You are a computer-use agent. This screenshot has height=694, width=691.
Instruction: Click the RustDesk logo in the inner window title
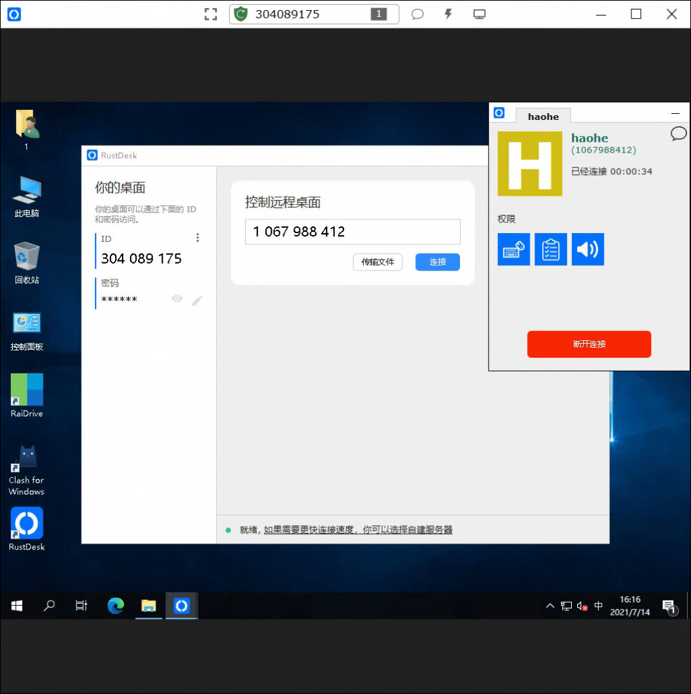(92, 155)
